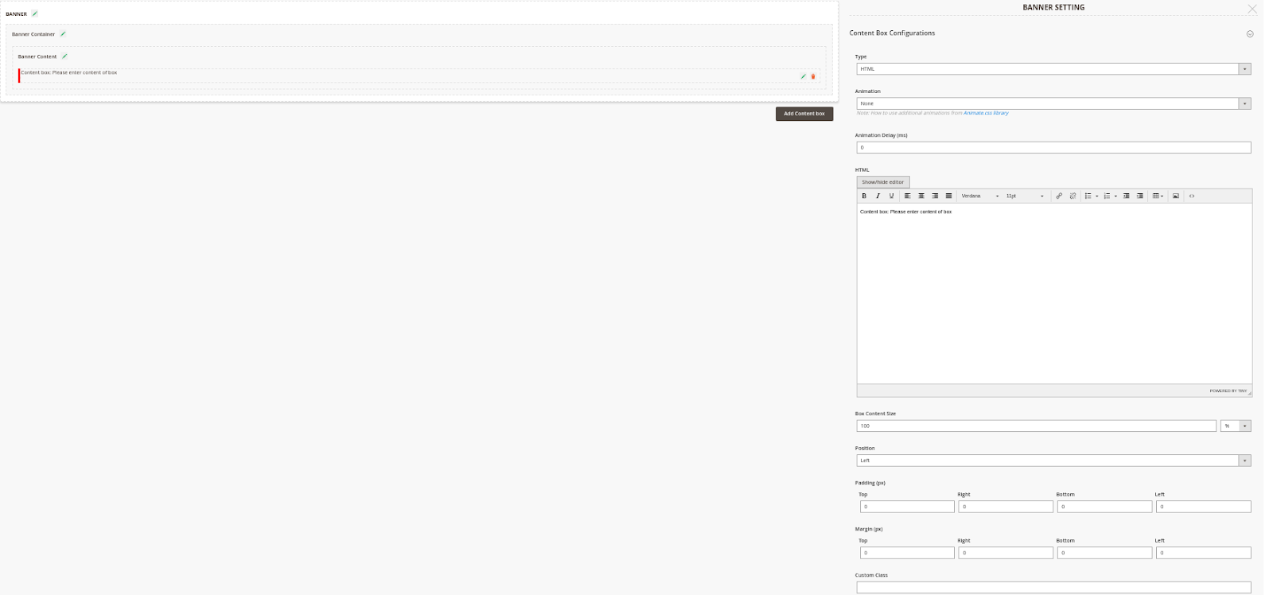Open the Verdana font family dropdown
Viewport: 1273px width, 595px height.
(979, 196)
